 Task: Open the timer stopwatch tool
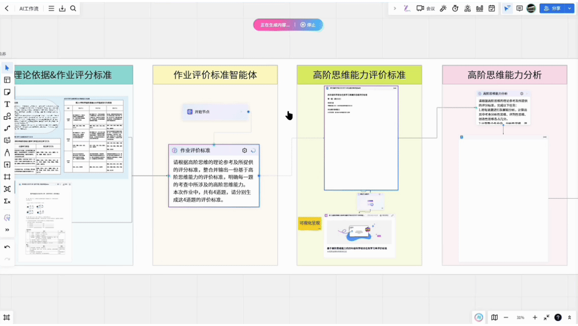point(455,8)
